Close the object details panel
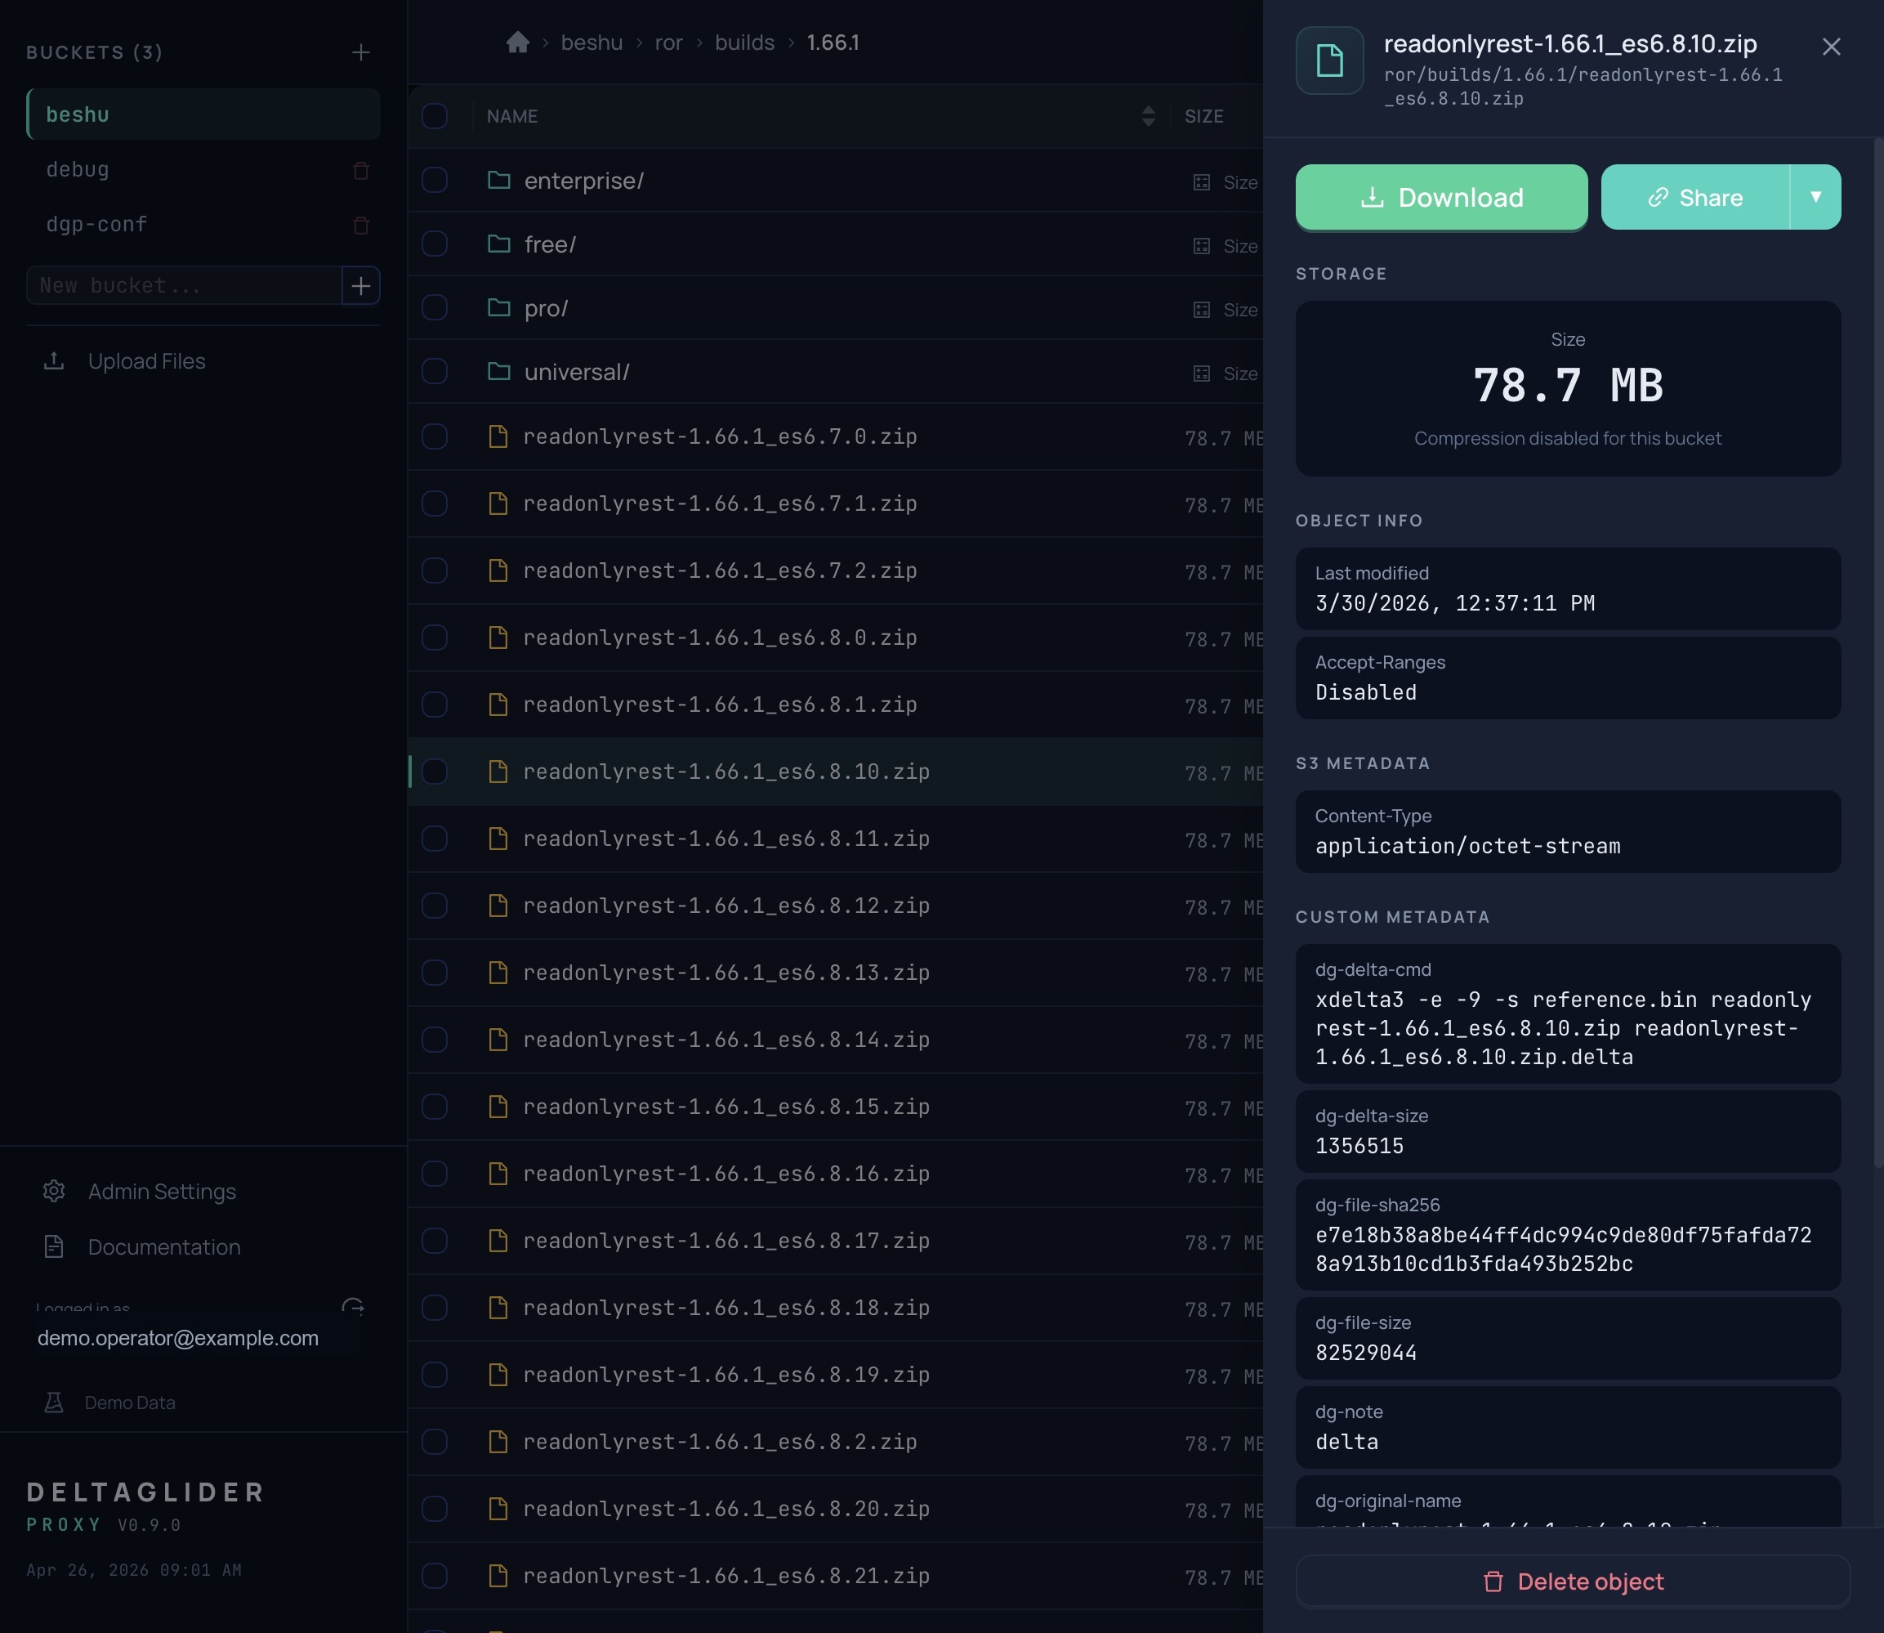Screen dimensions: 1884x1633 1831,47
